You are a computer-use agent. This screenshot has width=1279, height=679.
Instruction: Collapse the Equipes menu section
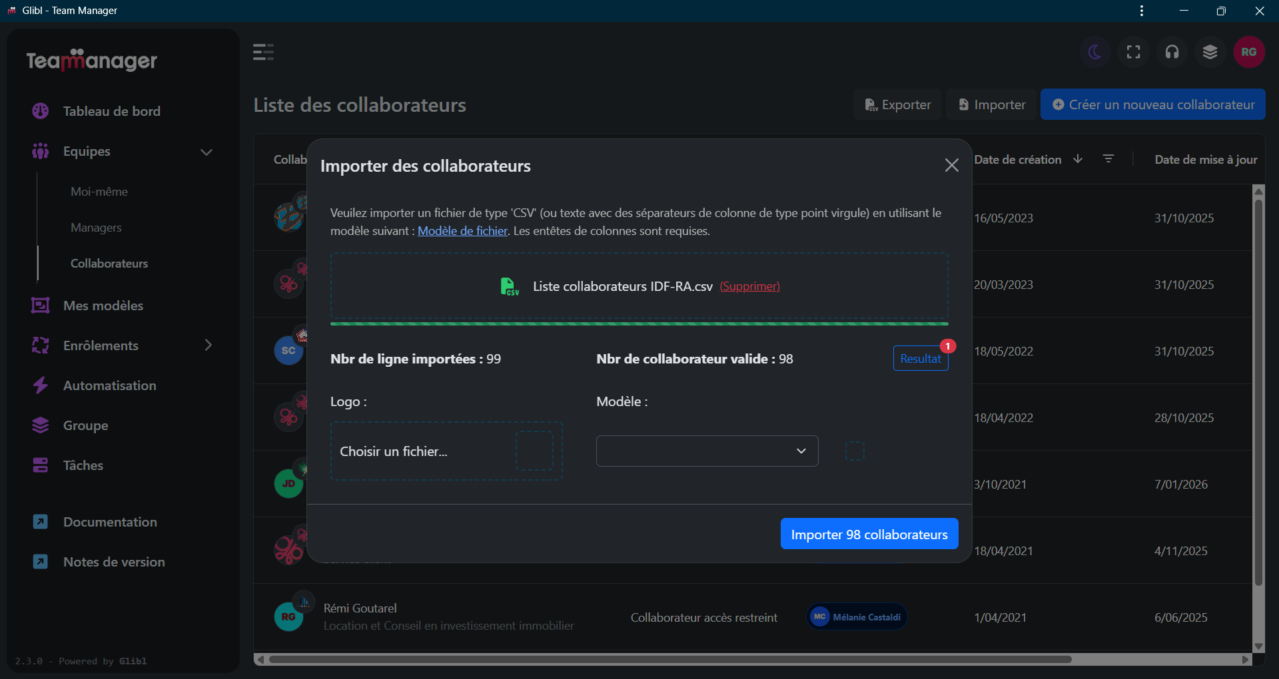click(207, 152)
